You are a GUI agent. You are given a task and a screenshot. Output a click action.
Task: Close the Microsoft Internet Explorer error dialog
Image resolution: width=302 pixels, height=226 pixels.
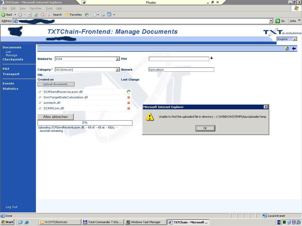point(266,107)
